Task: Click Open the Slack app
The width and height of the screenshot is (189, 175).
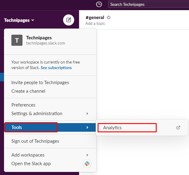Action: [x=31, y=164]
